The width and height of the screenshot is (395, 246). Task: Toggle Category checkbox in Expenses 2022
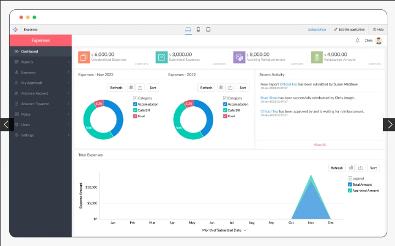coord(225,98)
